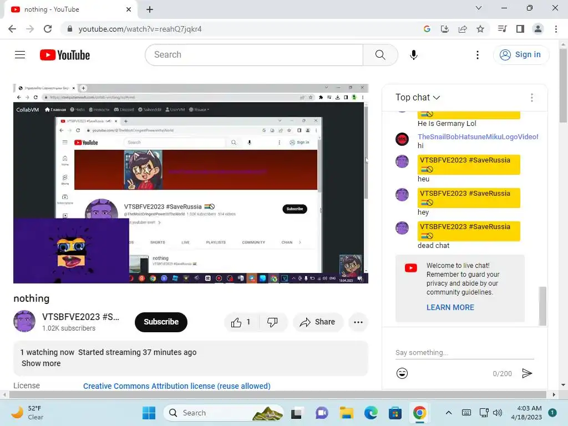The image size is (568, 426).
Task: Close the 'nothing - YouTube' tab
Action: click(129, 9)
